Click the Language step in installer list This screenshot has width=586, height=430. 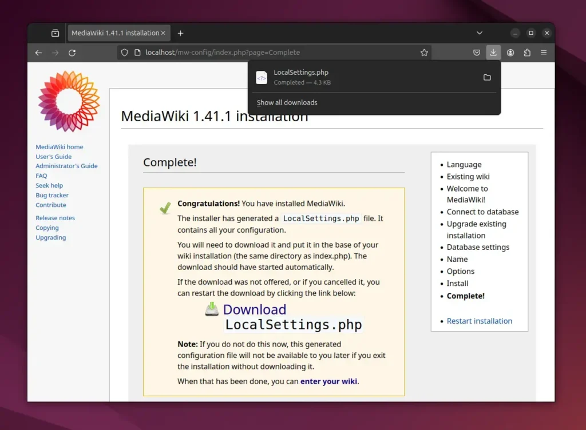click(x=464, y=165)
